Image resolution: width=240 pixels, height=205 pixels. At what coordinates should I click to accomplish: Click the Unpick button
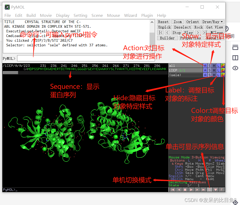click(164, 27)
